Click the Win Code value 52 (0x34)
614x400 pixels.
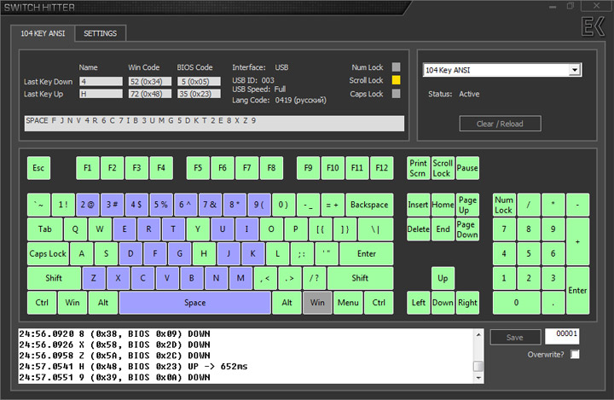150,82
